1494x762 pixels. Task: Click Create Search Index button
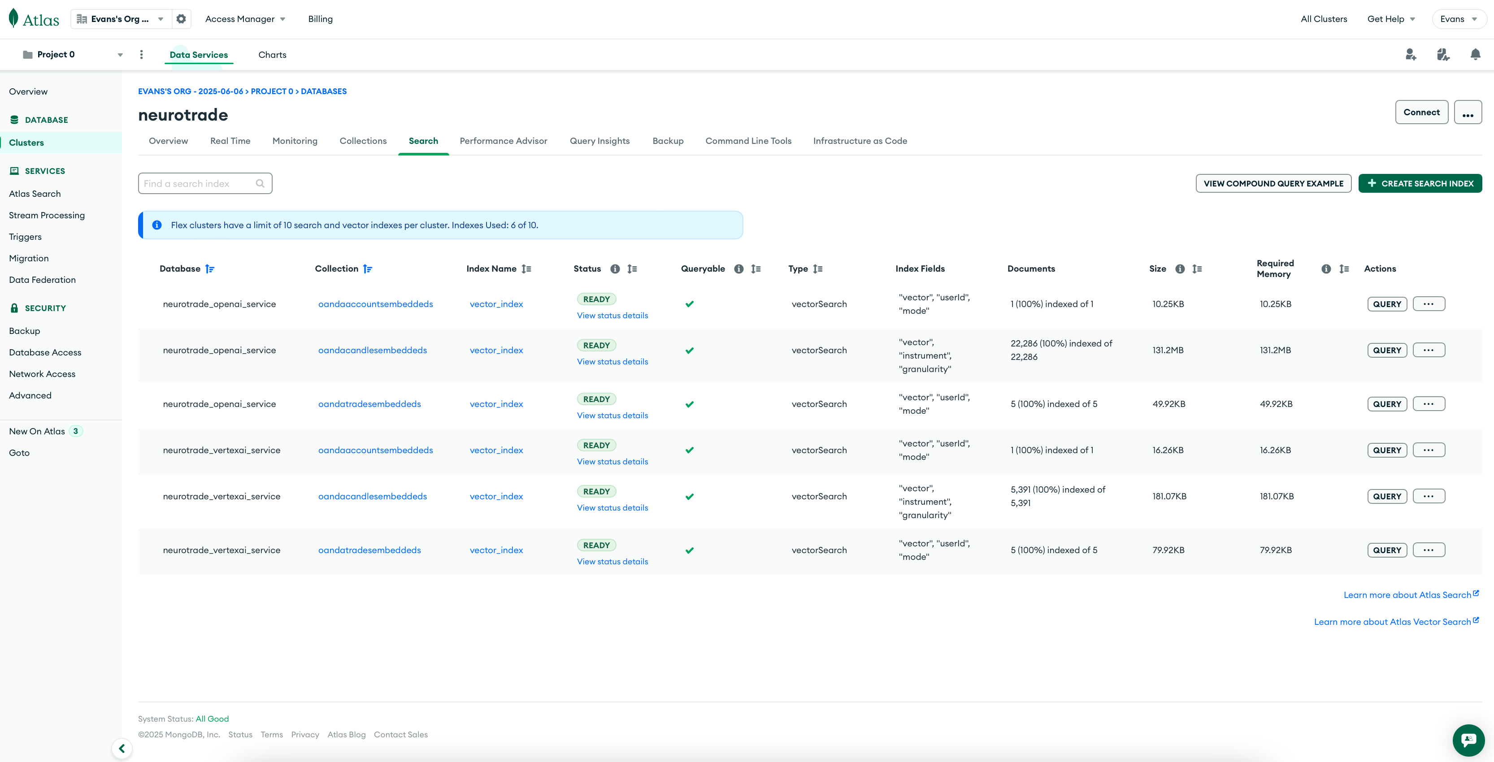pyautogui.click(x=1420, y=184)
